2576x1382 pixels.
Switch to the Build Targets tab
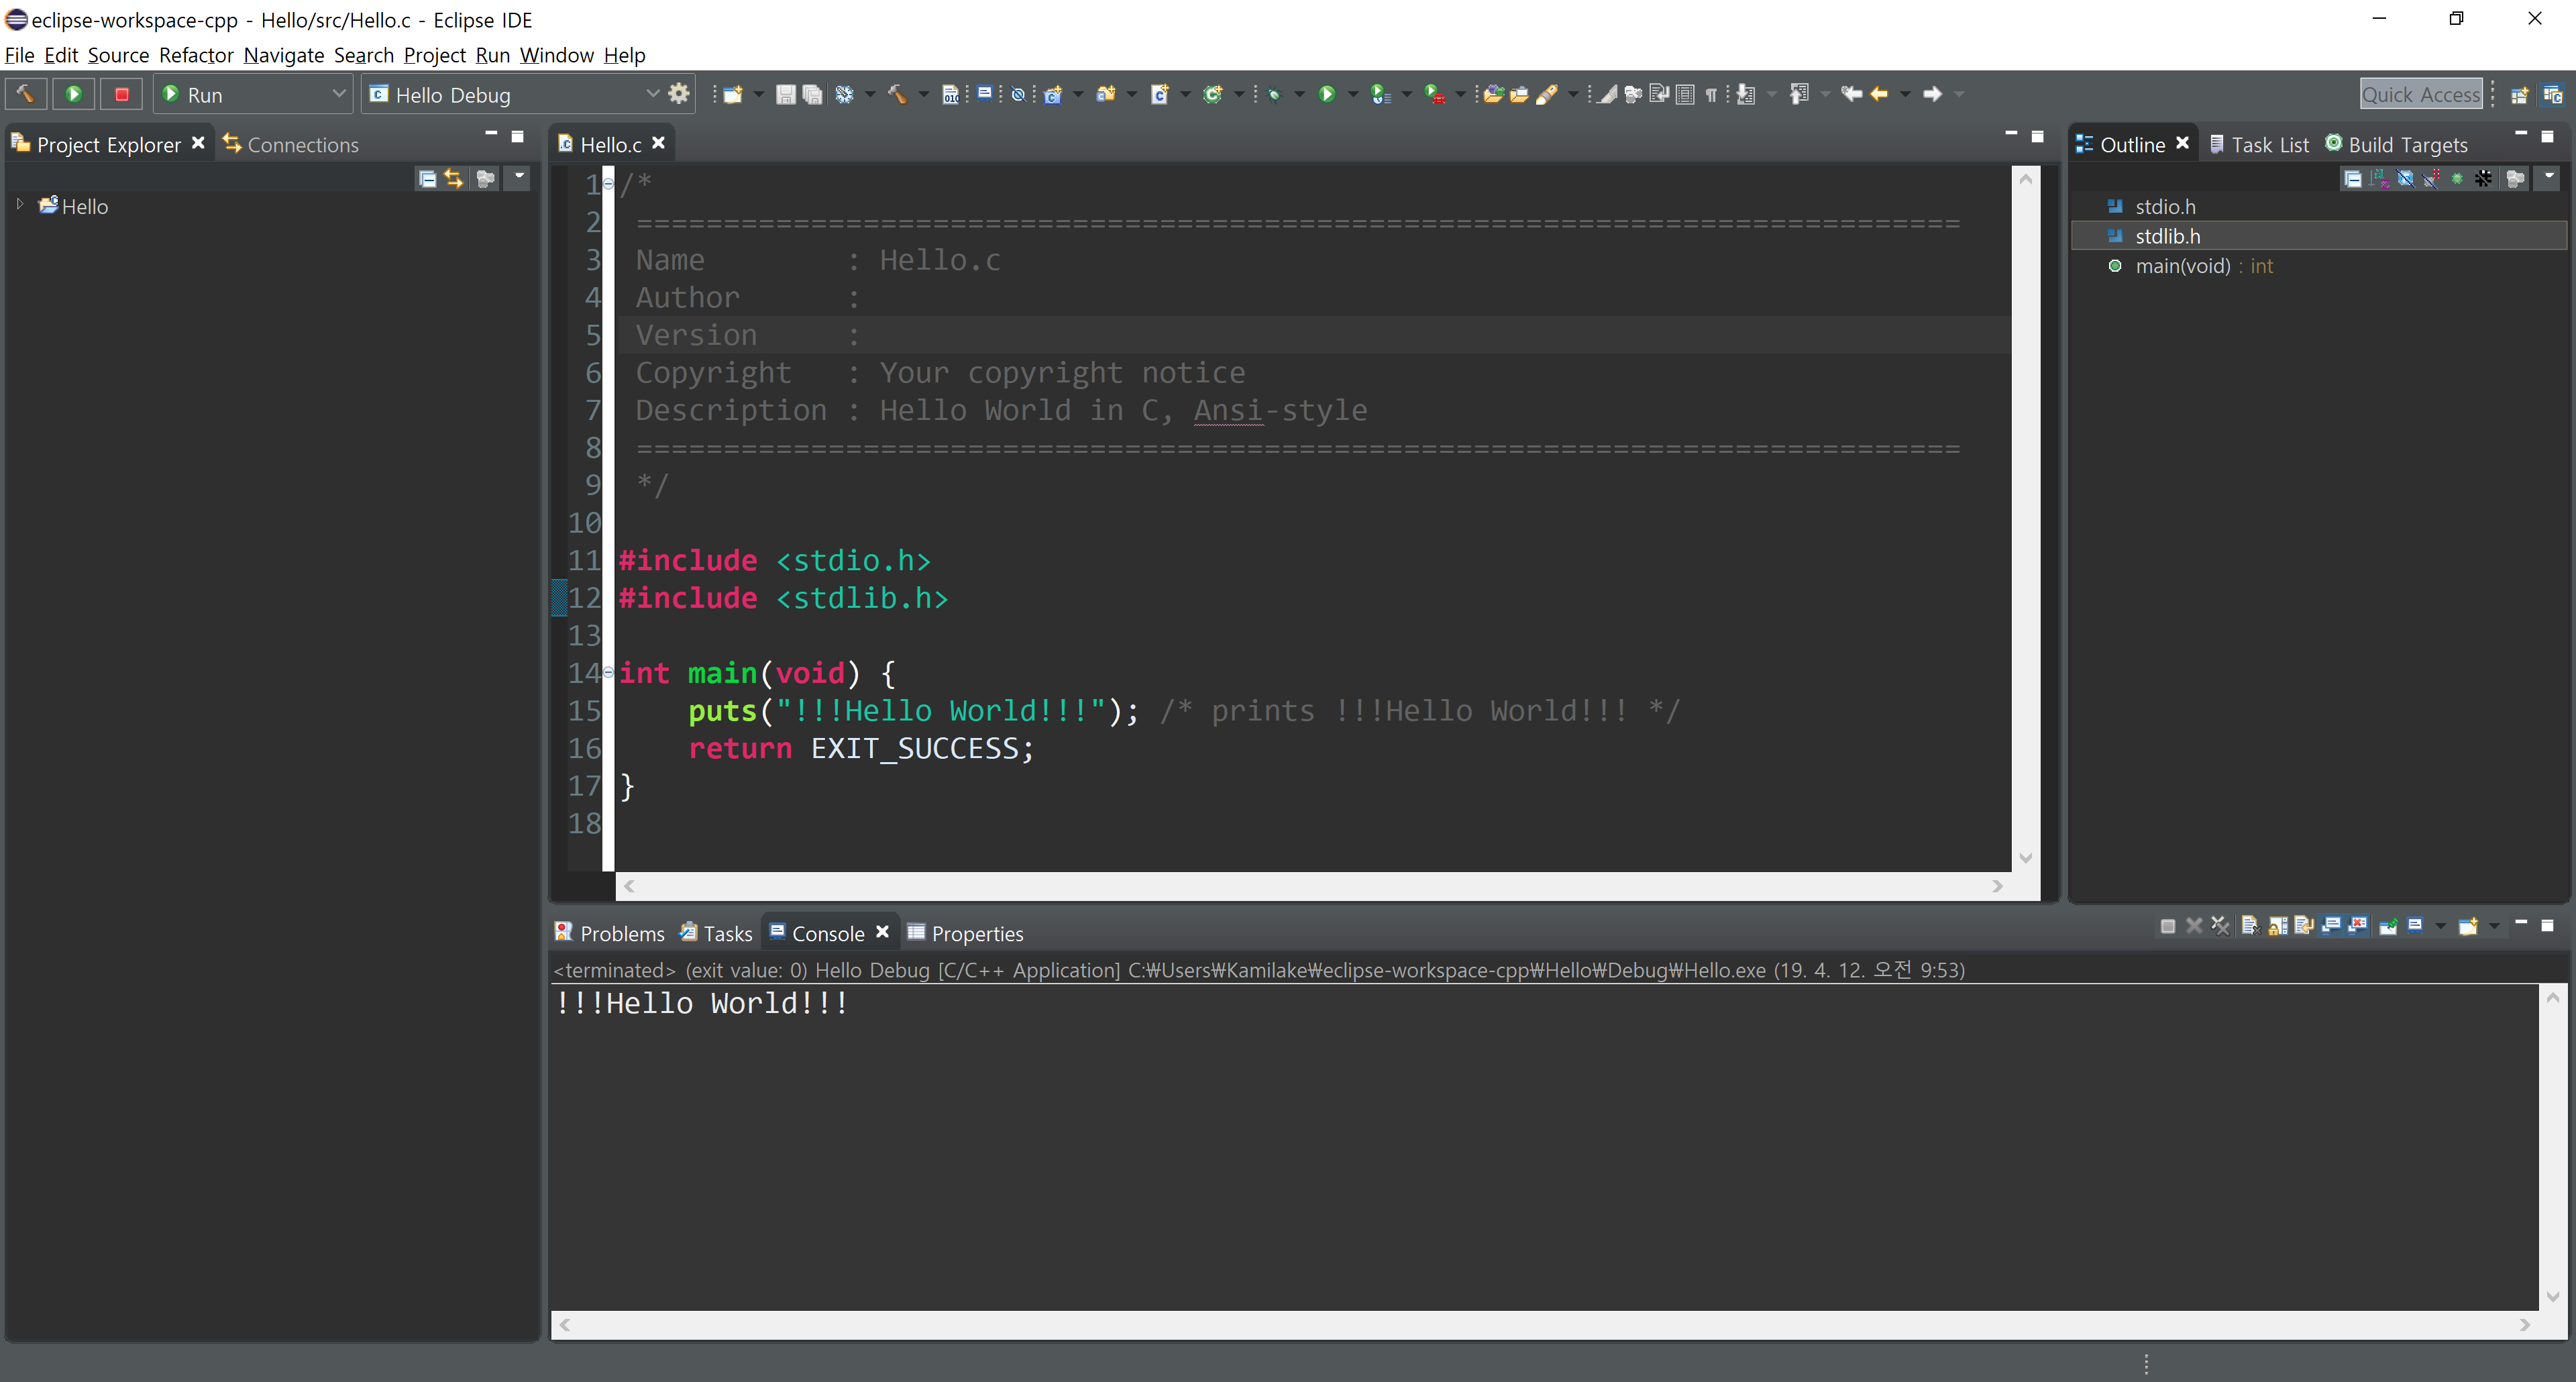coord(2407,145)
